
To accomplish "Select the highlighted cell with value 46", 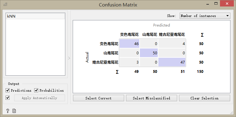I will pyautogui.click(x=129, y=44).
